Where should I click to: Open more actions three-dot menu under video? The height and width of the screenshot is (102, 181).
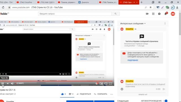[111, 94]
